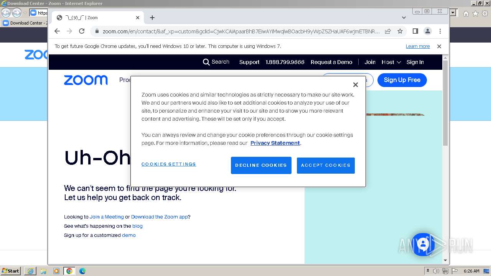
Task: Open Microsoft Edge from taskbar
Action: (x=82, y=271)
